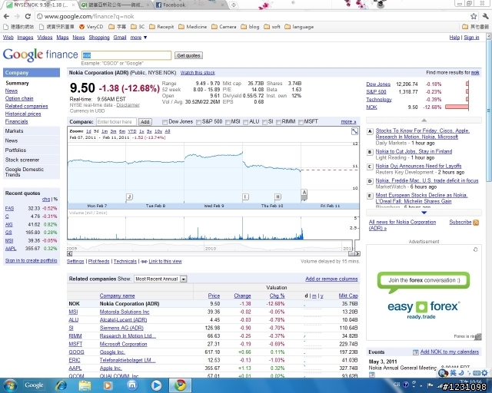
Task: Reload the page with refresh icon
Action: [28, 16]
